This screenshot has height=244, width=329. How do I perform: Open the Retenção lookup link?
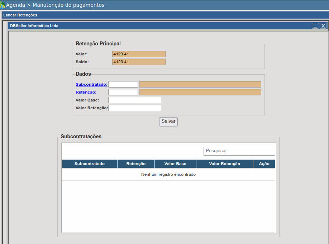(86, 92)
